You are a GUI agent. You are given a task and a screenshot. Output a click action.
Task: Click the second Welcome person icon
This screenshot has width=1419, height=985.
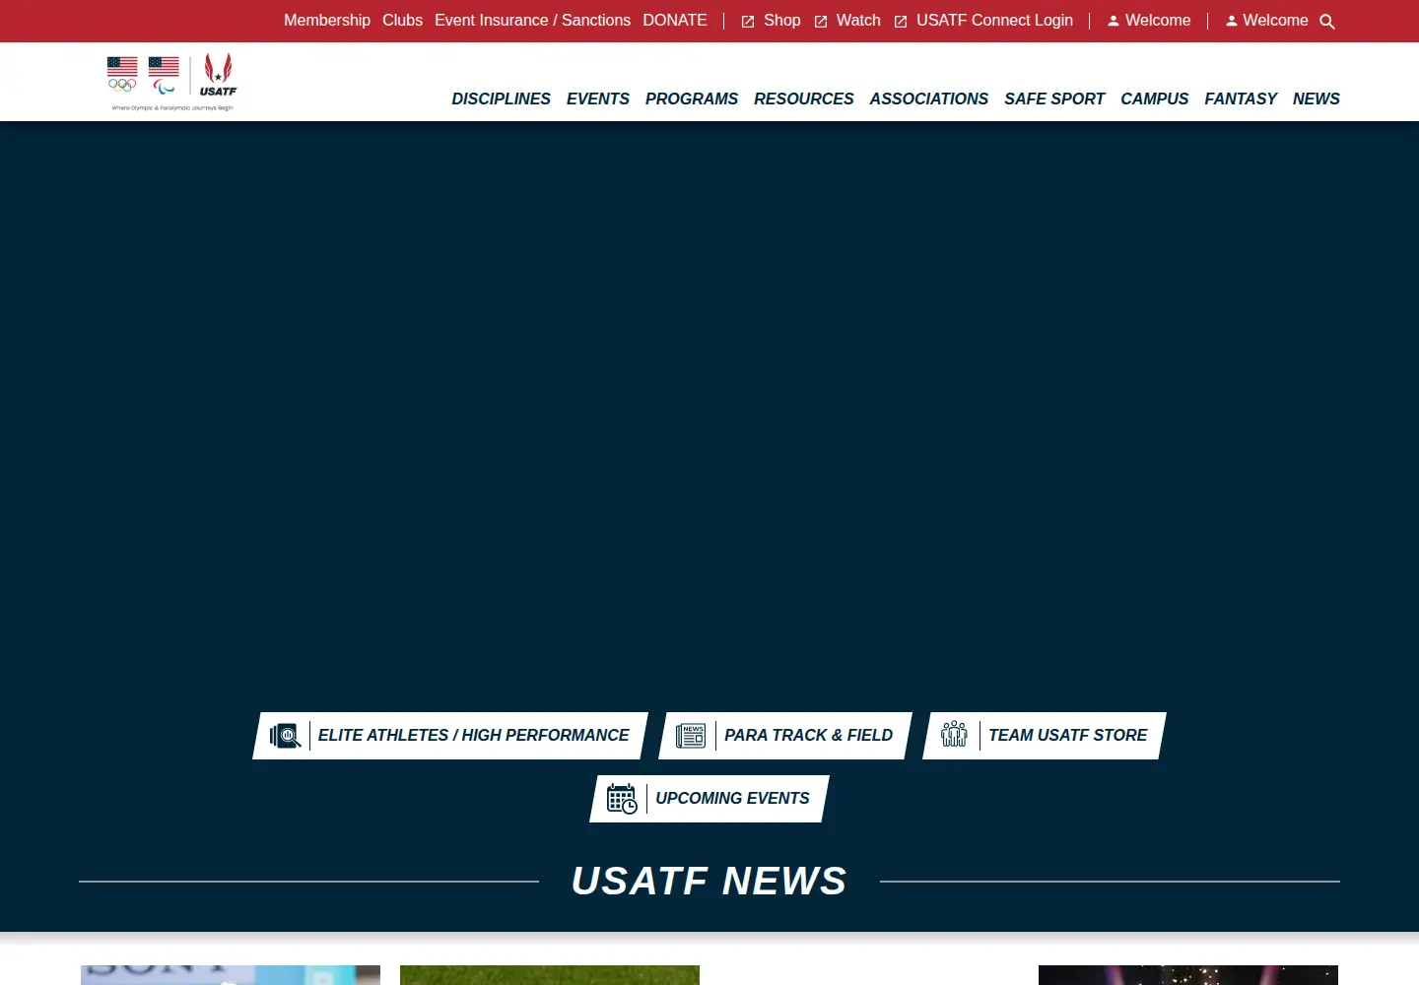[x=1232, y=21]
